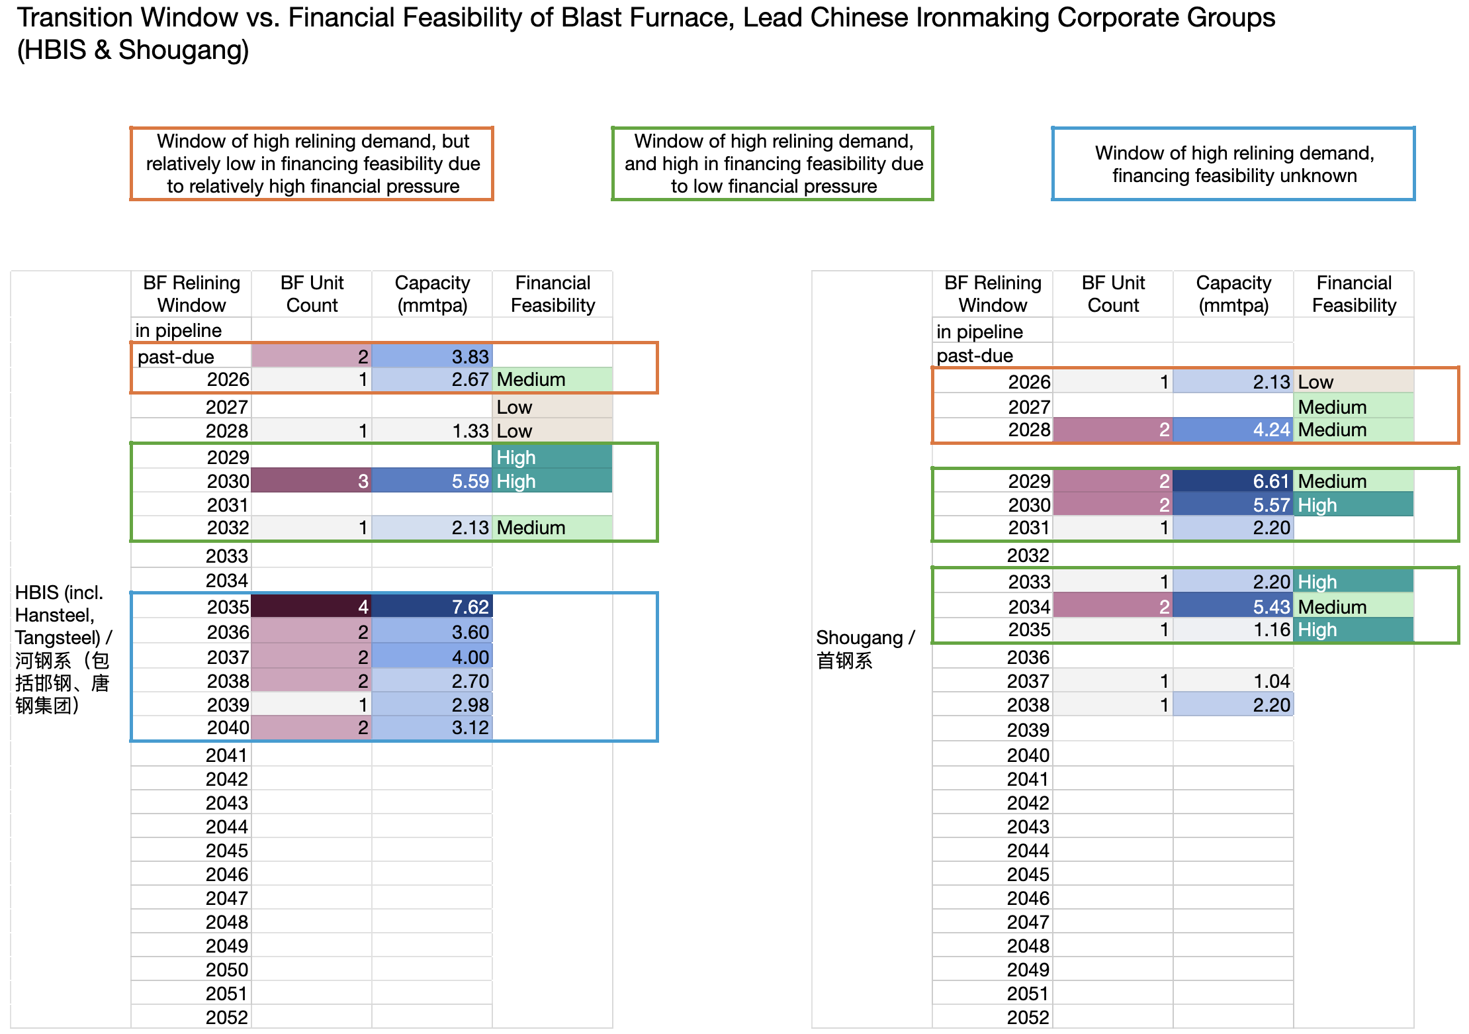Select HBIS 2040 capacity cell 3.12
The height and width of the screenshot is (1034, 1469).
coord(432,728)
